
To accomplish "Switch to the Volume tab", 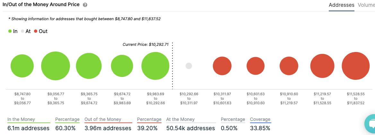I will pos(366,5).
